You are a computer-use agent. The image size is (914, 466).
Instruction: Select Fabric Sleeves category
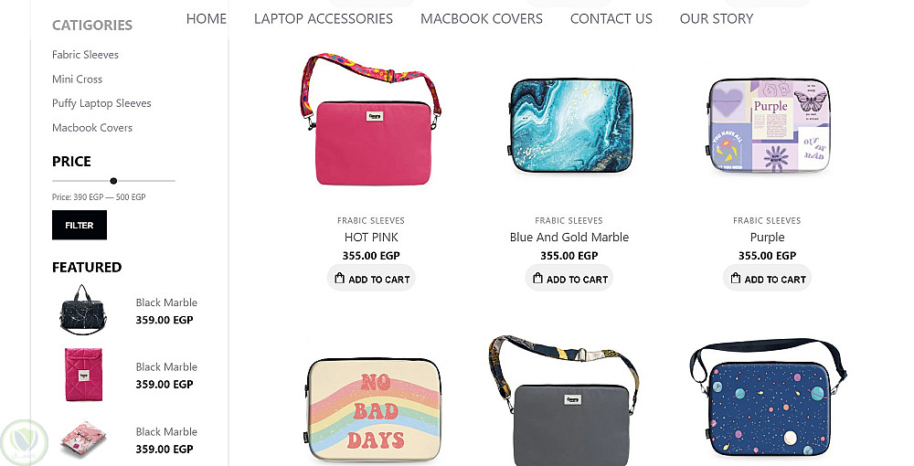pyautogui.click(x=85, y=55)
